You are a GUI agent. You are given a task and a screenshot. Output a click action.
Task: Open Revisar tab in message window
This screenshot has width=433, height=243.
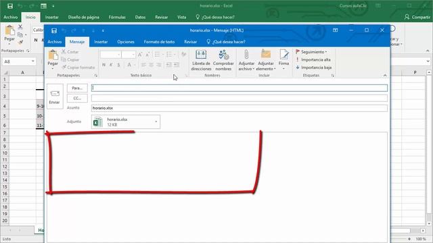tap(191, 42)
